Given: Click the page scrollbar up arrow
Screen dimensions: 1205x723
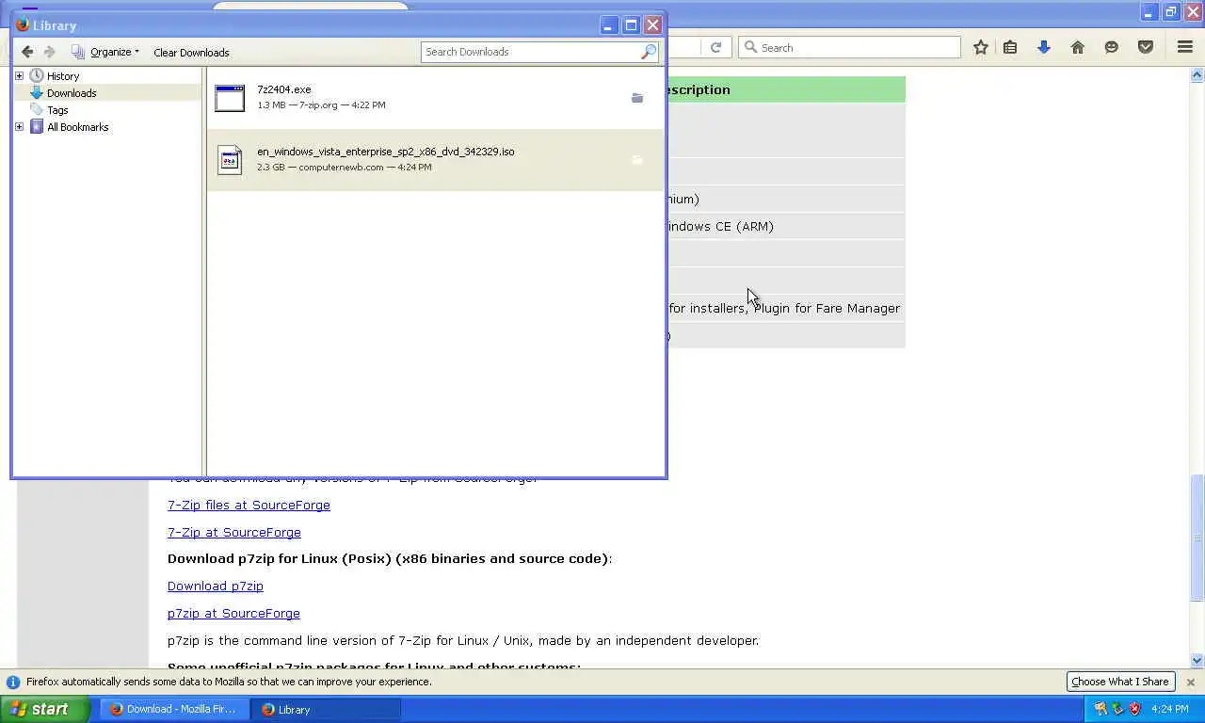Looking at the screenshot, I should coord(1197,74).
